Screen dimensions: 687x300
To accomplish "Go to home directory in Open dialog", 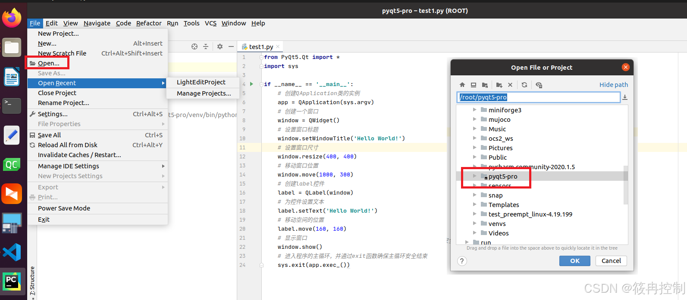I will point(462,85).
